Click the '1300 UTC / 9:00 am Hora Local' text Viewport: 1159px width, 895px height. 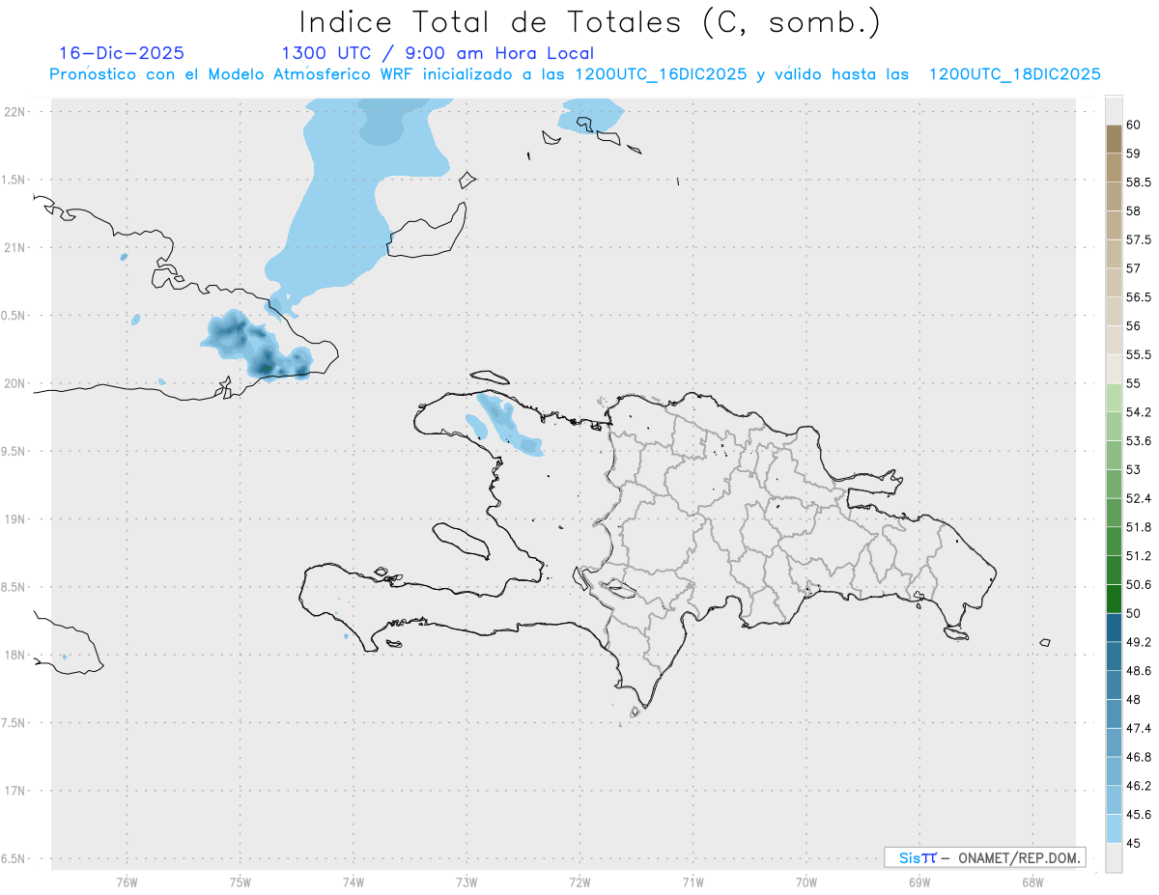(x=438, y=54)
